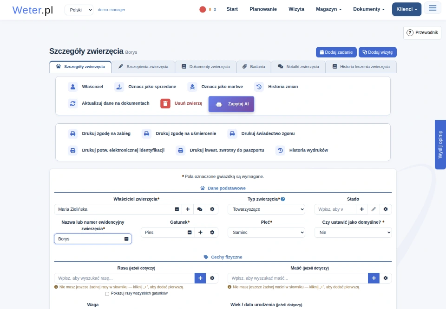446x309 pixels.
Task: Click help question icon near Typ zwierzęcia
Action: pos(283,199)
